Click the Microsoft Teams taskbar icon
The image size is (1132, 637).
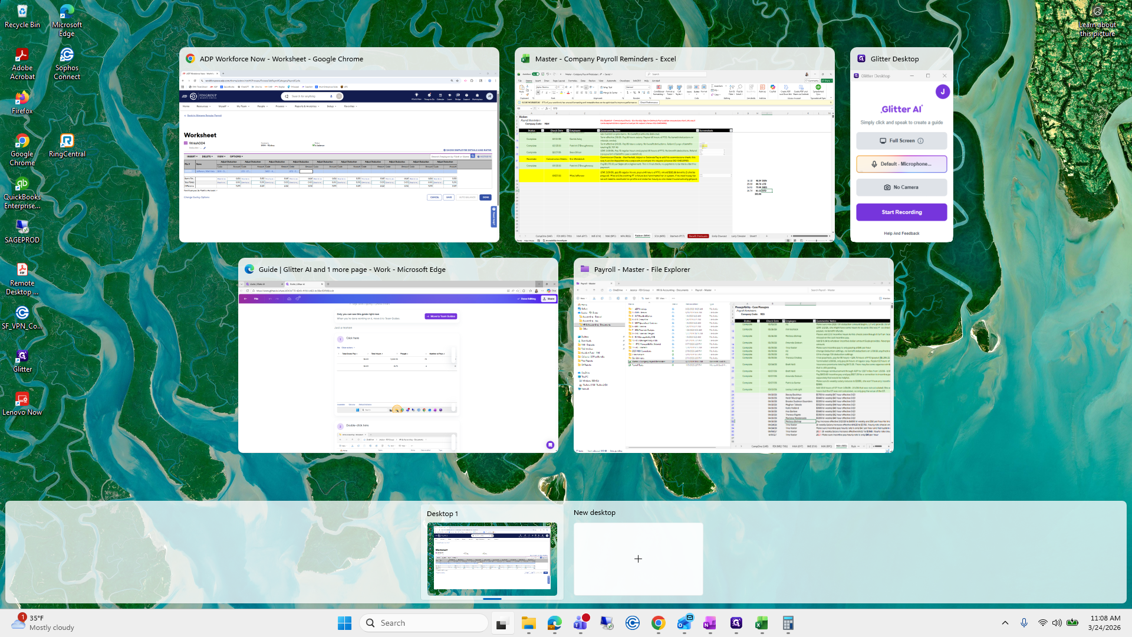click(x=580, y=623)
